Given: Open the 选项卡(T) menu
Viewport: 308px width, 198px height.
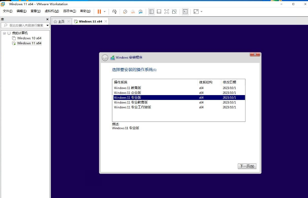Looking at the screenshot, I should [x=69, y=11].
